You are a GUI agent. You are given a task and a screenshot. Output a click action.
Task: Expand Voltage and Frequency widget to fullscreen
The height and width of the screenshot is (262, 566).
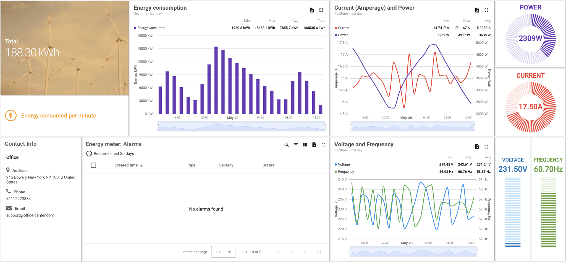[486, 147]
